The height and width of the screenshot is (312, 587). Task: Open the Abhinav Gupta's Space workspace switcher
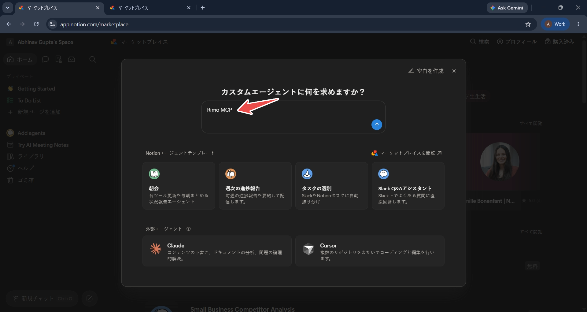tap(40, 42)
